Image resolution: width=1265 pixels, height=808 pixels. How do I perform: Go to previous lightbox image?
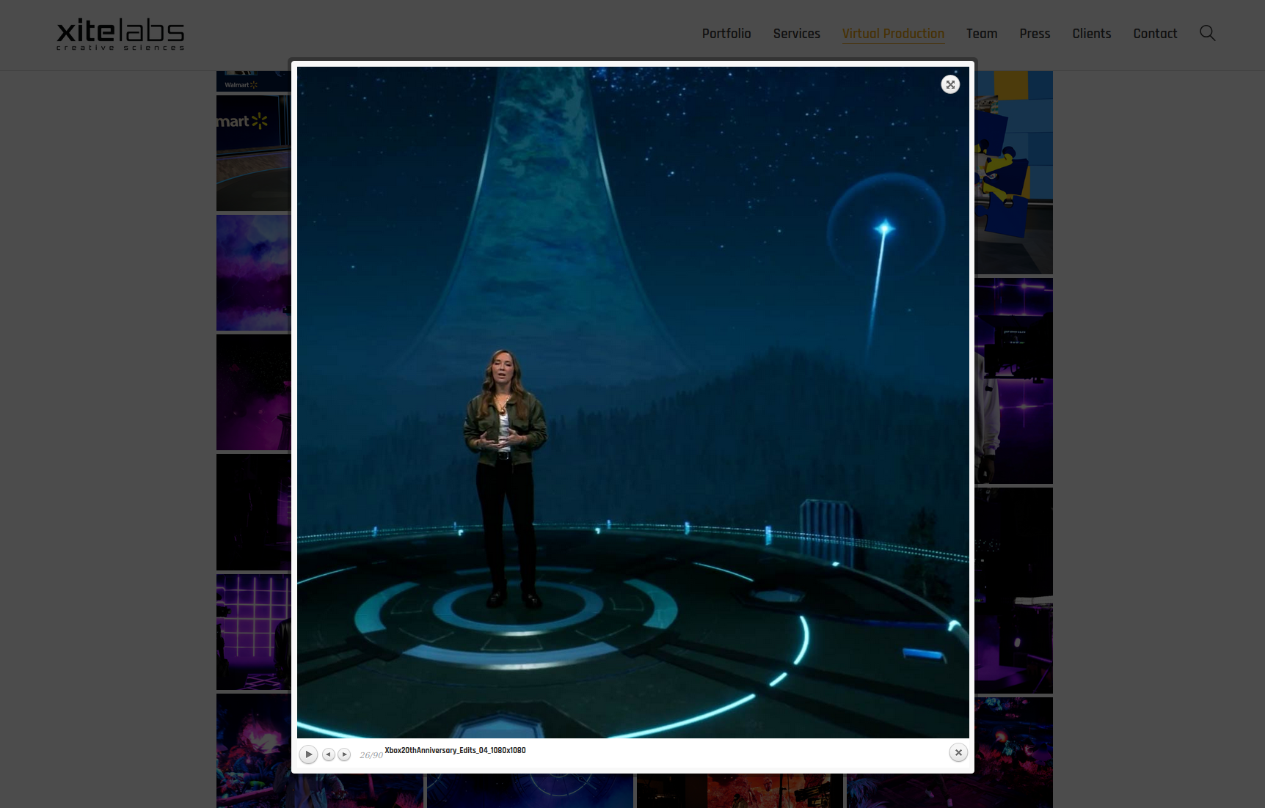tap(329, 754)
